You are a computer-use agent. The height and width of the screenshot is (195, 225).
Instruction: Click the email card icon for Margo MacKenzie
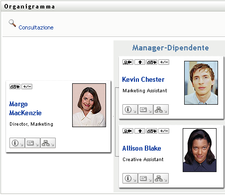(32, 143)
